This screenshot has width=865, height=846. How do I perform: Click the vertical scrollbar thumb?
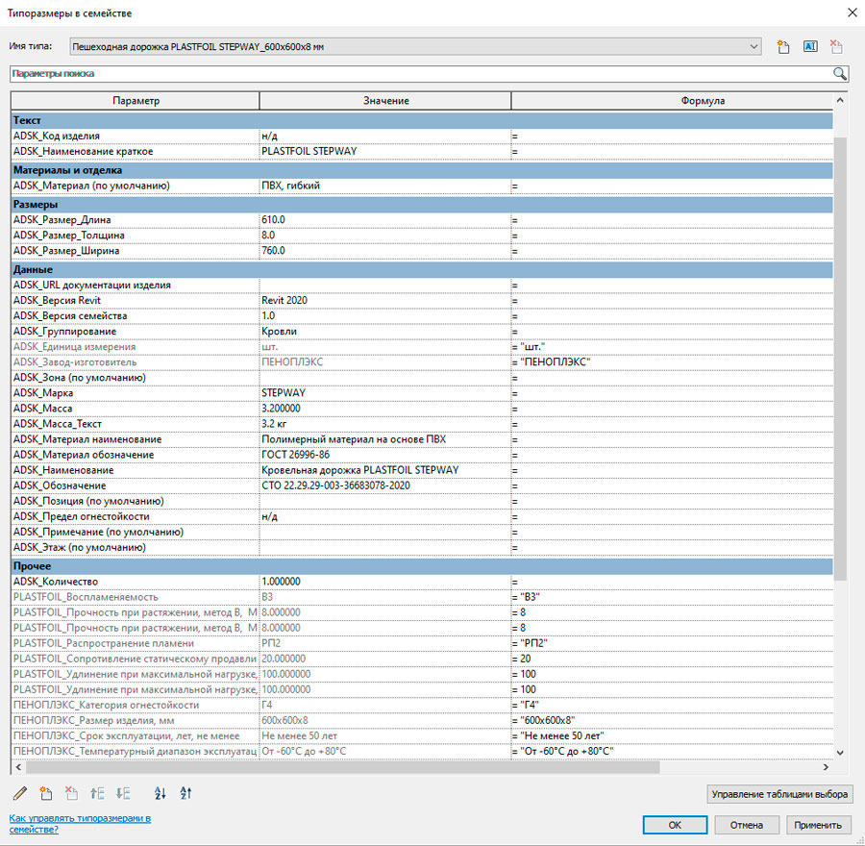tap(840, 359)
